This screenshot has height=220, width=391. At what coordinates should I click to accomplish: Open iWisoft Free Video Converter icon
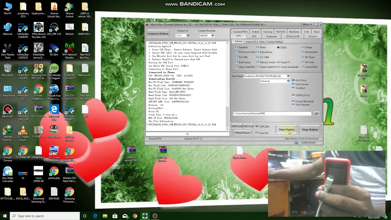(54, 92)
